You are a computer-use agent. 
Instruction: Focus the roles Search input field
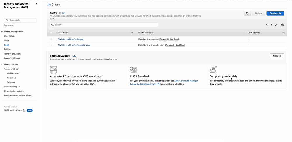(104, 25)
